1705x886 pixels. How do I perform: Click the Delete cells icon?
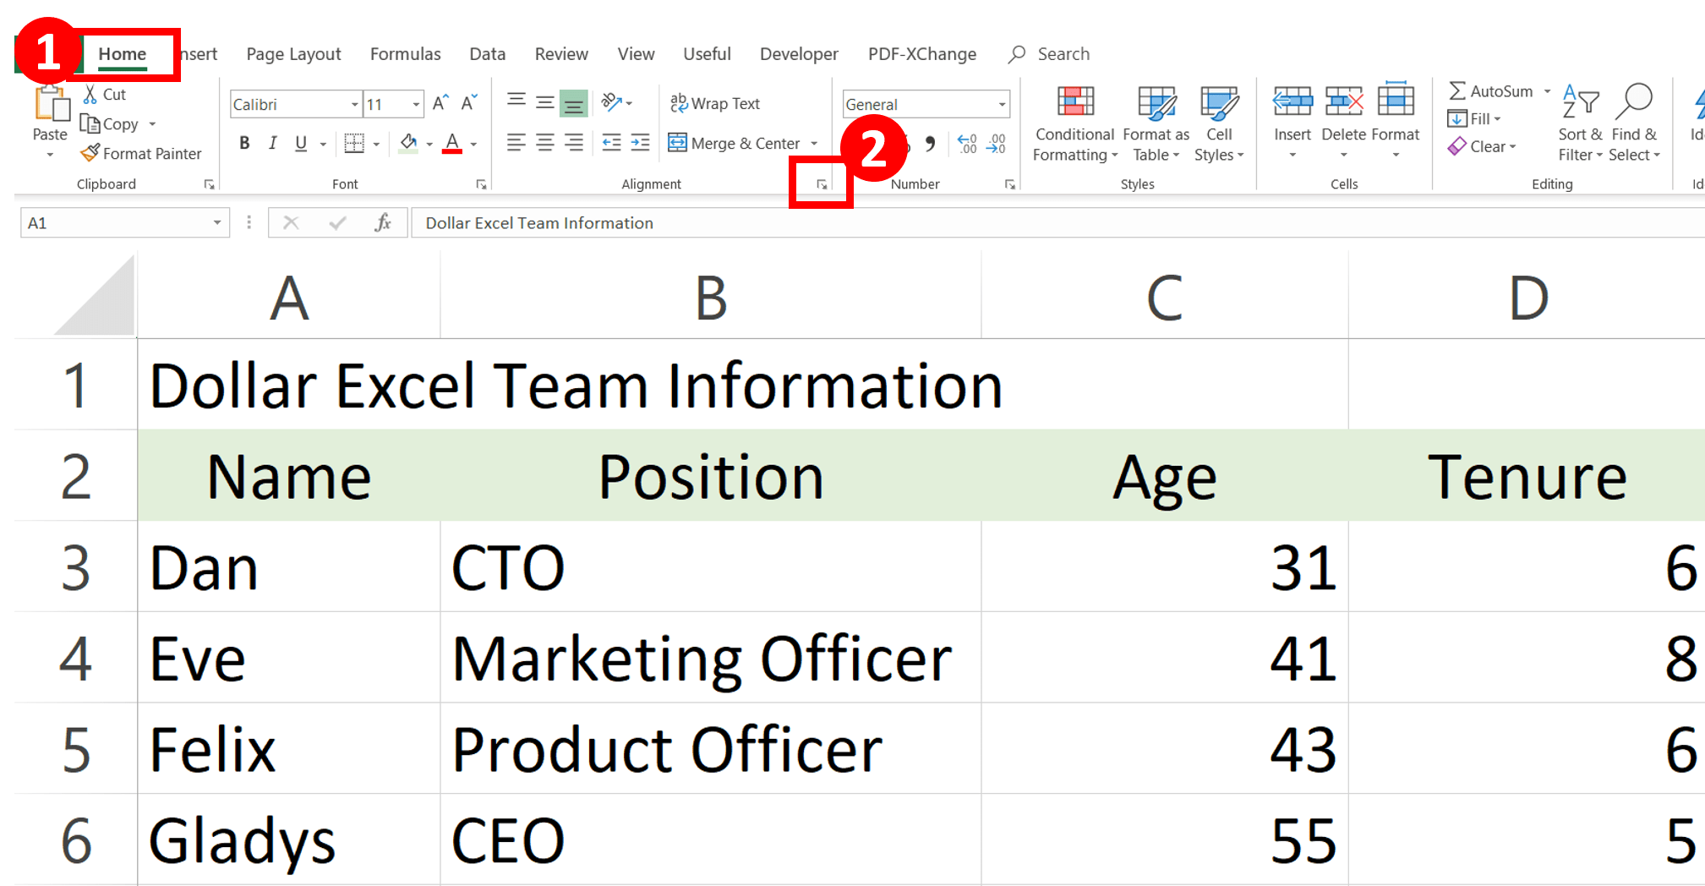pos(1344,101)
